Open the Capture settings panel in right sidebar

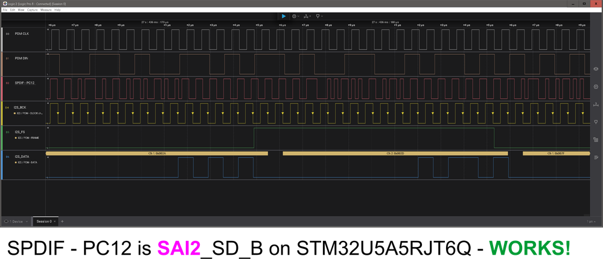[596, 86]
